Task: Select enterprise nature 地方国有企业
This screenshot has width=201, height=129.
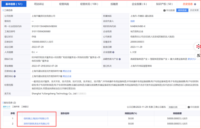Action: (x=137, y=31)
